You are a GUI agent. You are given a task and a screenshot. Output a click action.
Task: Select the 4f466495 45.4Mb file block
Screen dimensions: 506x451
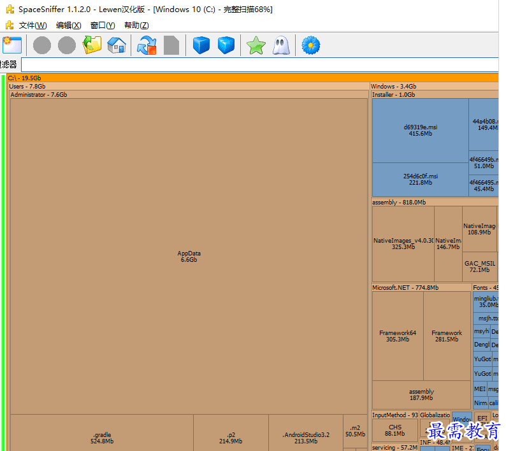(484, 185)
